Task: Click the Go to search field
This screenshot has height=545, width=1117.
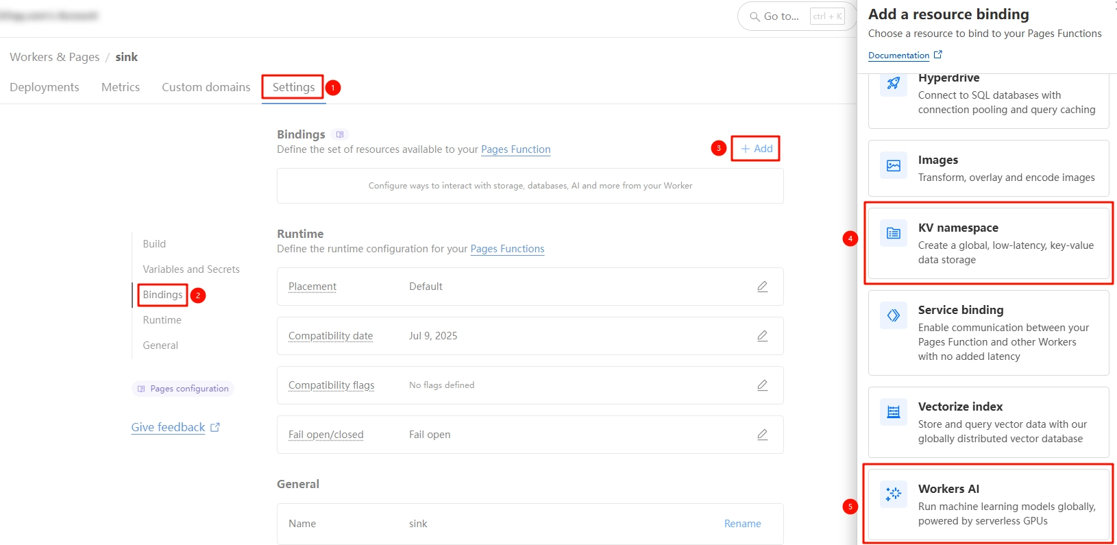Action: pos(781,16)
